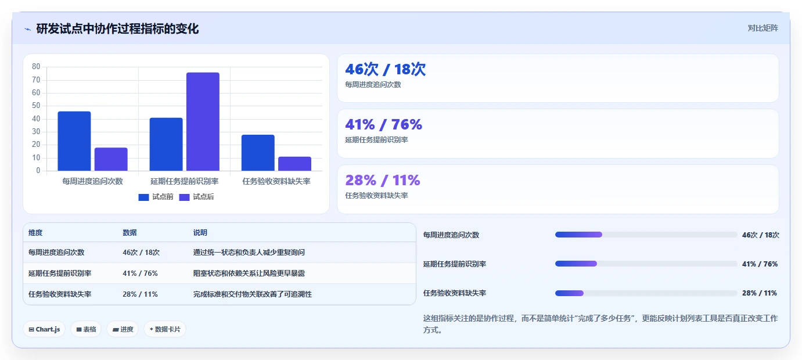Click the 每周进度追问次数 progress row label
Image resolution: width=802 pixels, height=360 pixels.
tap(451, 235)
